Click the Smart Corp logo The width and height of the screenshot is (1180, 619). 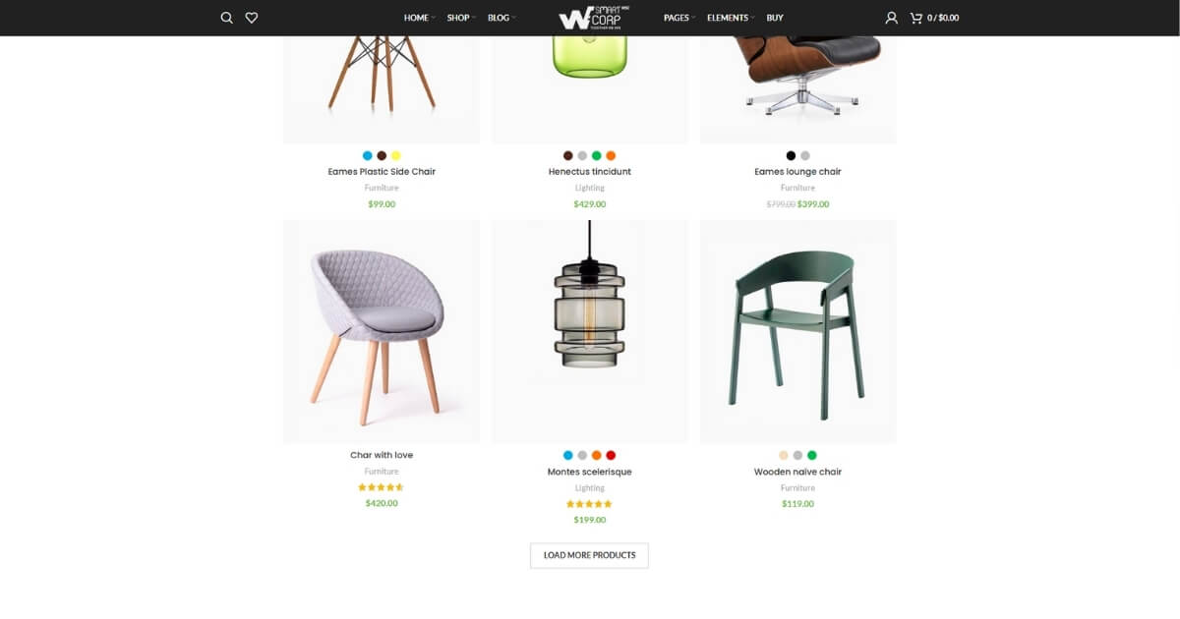(x=594, y=18)
